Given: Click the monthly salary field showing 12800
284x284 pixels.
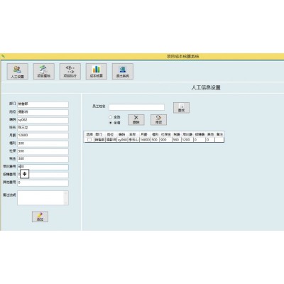Looking at the screenshot, I should tap(43, 136).
